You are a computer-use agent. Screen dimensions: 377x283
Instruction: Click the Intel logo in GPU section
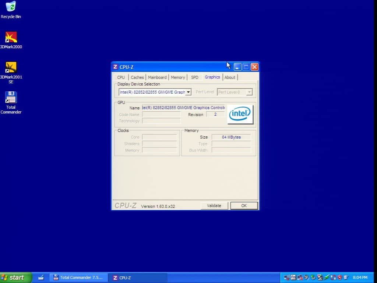coord(240,114)
